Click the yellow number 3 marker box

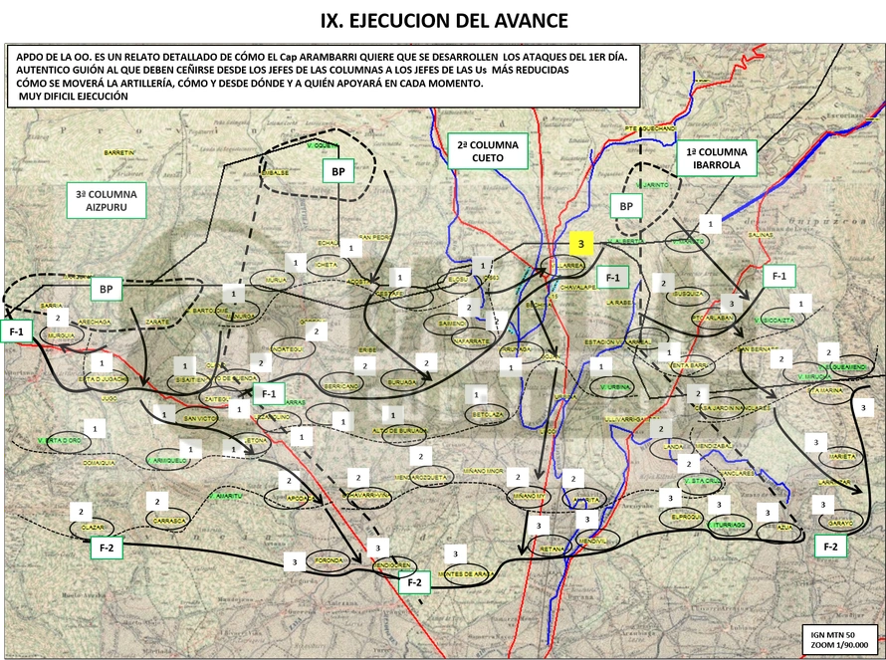click(x=580, y=244)
